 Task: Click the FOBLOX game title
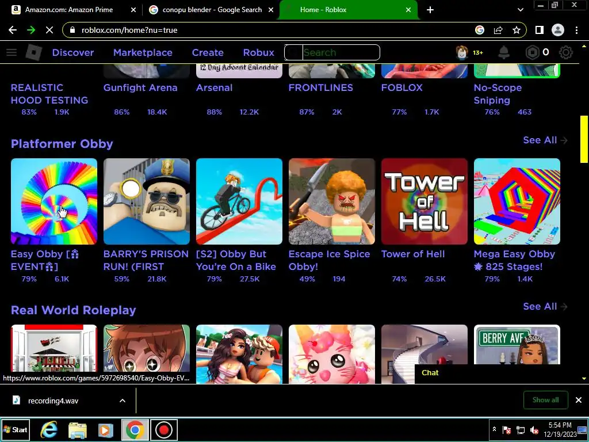(402, 88)
